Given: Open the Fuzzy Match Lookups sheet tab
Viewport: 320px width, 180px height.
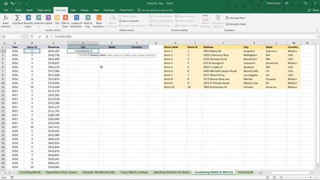Looking at the screenshot, I should 134,172.
